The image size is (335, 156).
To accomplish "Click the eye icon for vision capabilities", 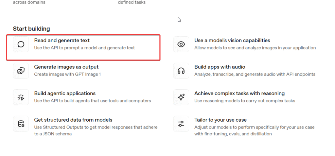I will coord(181,44).
